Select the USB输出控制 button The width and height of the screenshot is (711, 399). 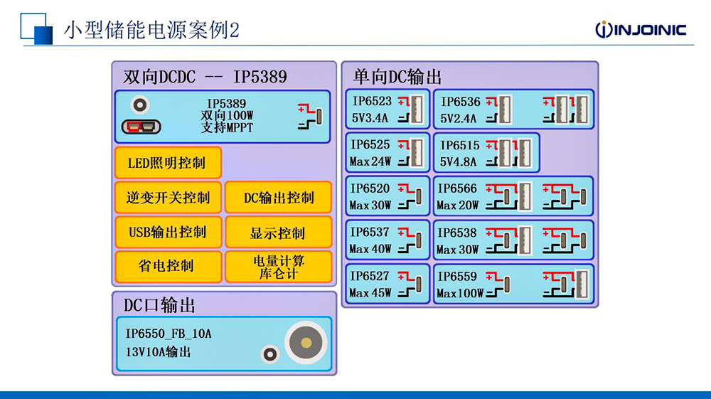(x=168, y=232)
